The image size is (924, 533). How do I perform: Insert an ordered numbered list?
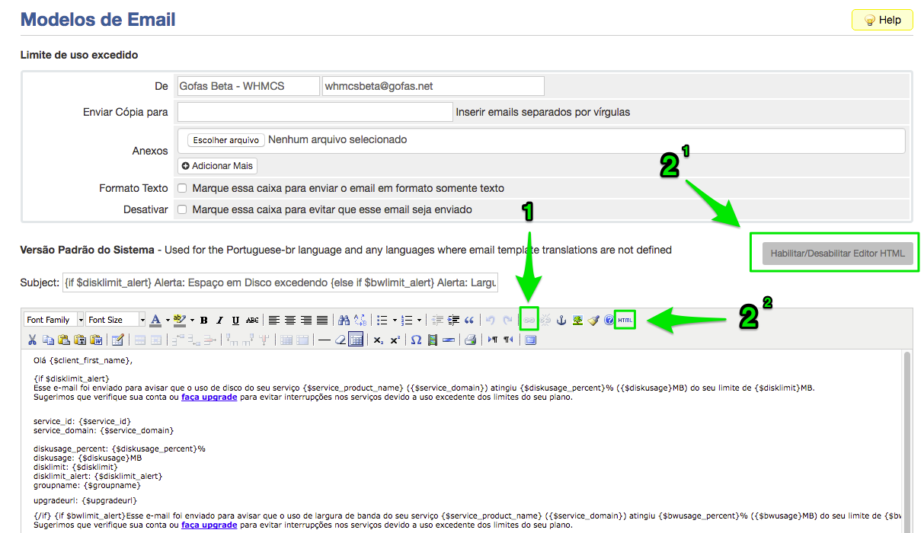point(407,321)
